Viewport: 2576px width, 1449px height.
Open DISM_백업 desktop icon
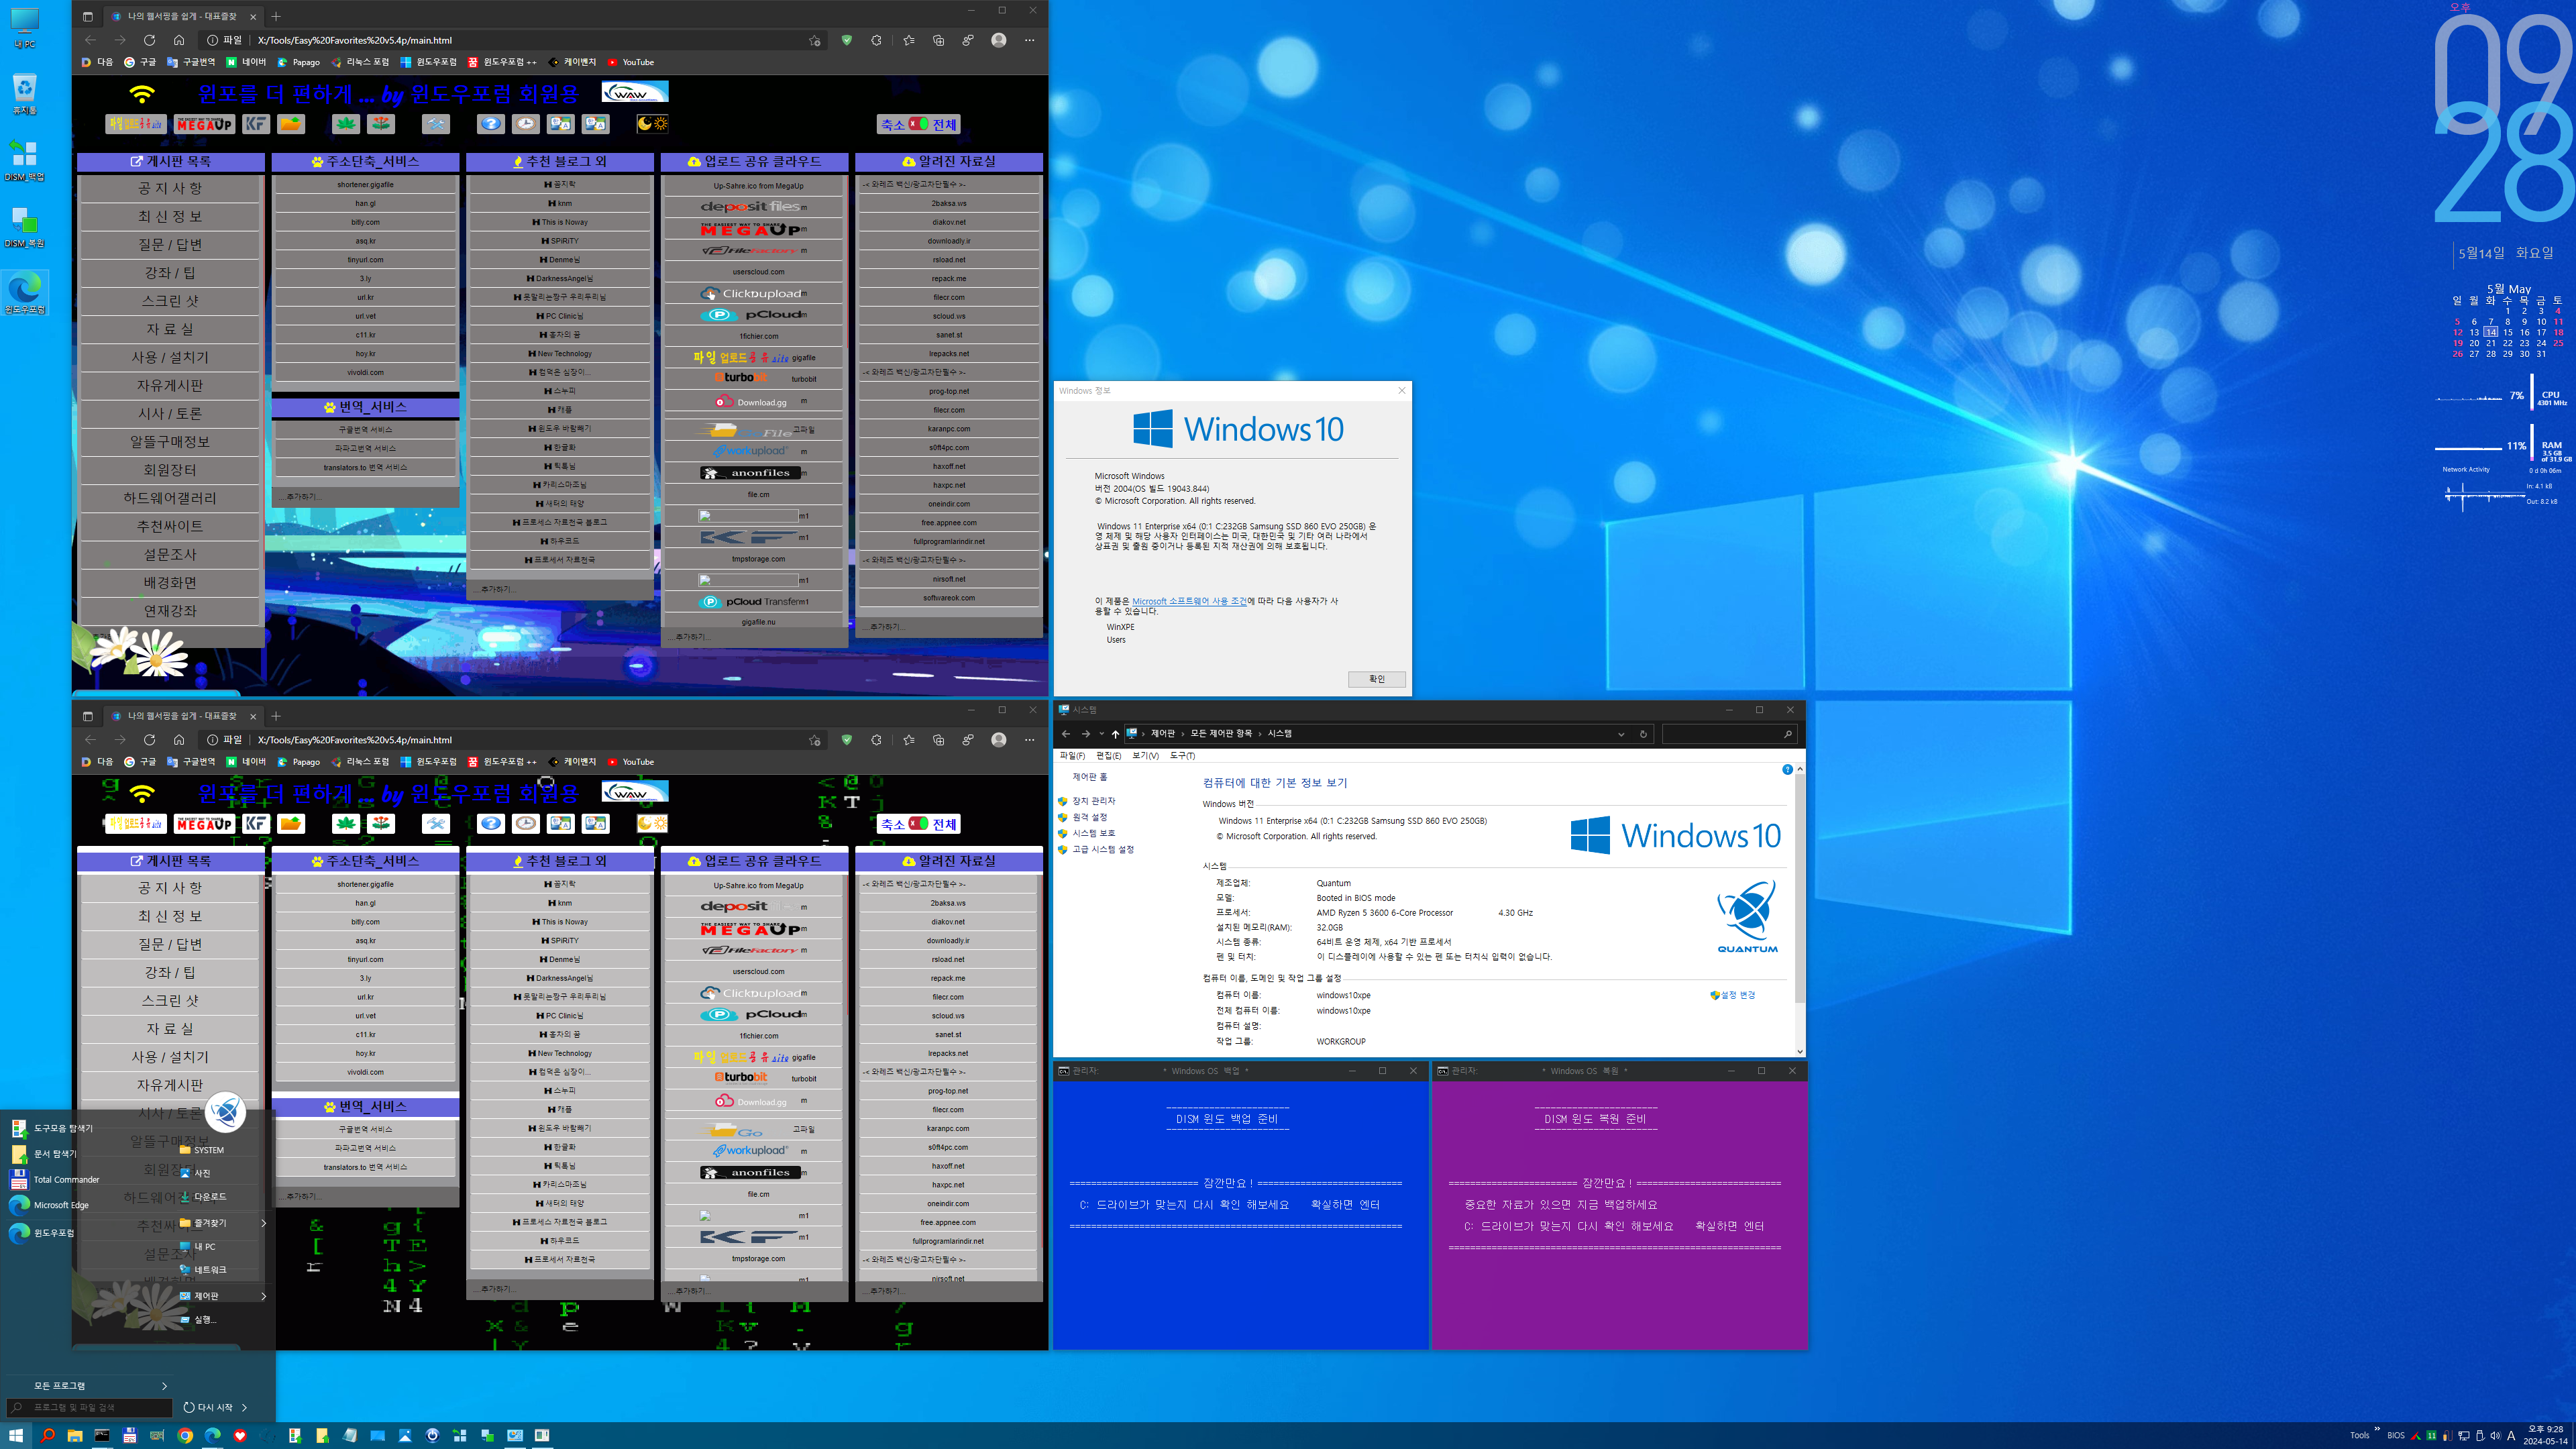pyautogui.click(x=25, y=161)
